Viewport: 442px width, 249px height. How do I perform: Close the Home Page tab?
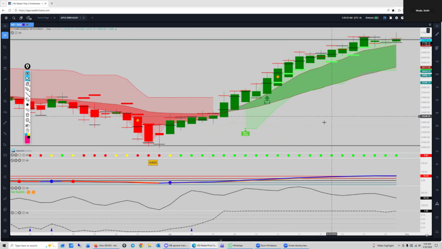(x=54, y=18)
